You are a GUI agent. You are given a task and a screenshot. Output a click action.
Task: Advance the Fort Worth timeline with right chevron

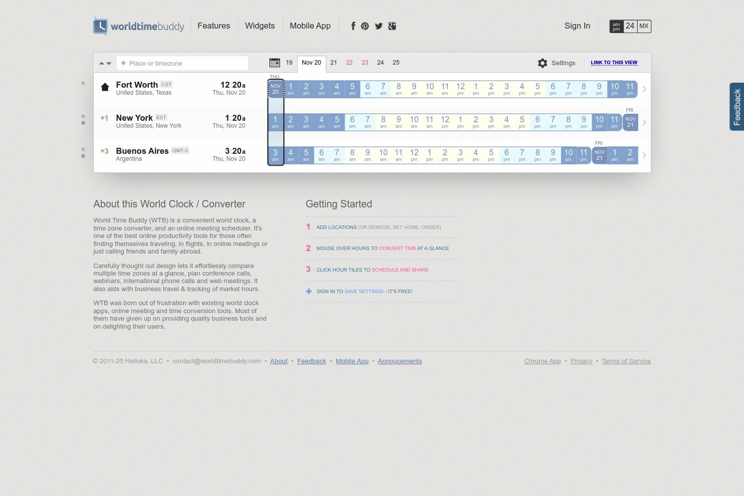tap(644, 89)
